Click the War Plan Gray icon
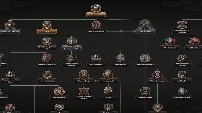 point(182,75)
